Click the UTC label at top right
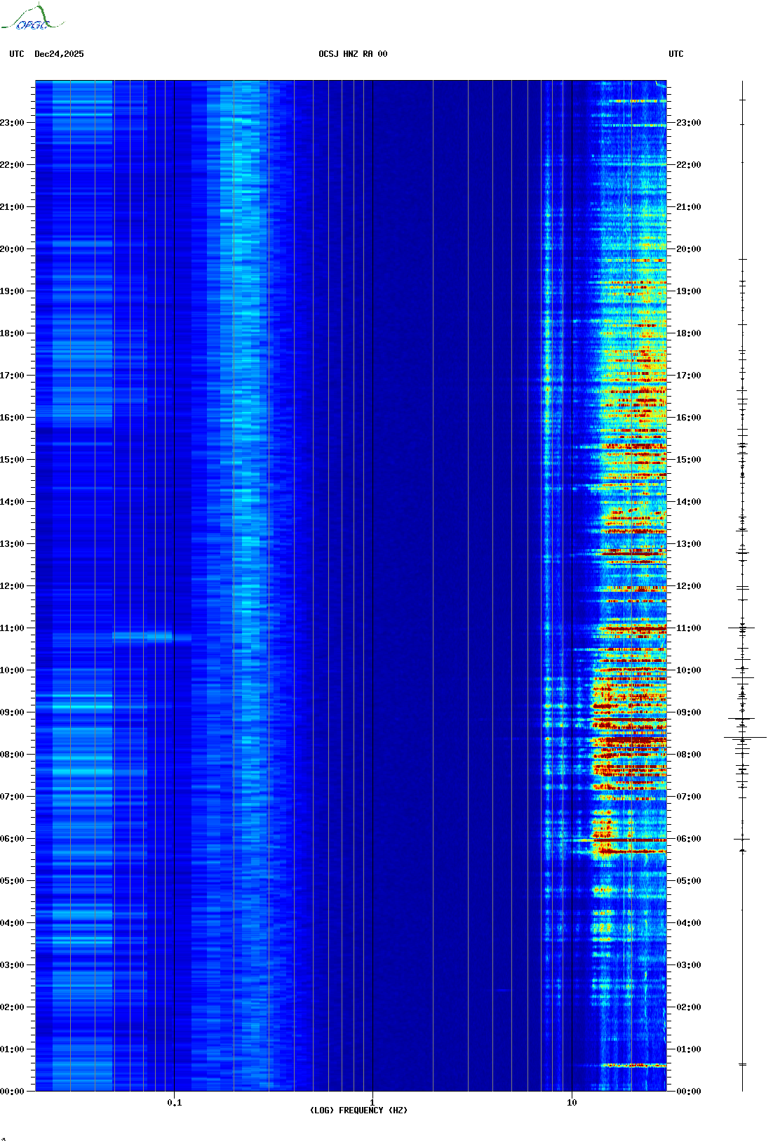This screenshot has width=773, height=1147. click(x=675, y=54)
